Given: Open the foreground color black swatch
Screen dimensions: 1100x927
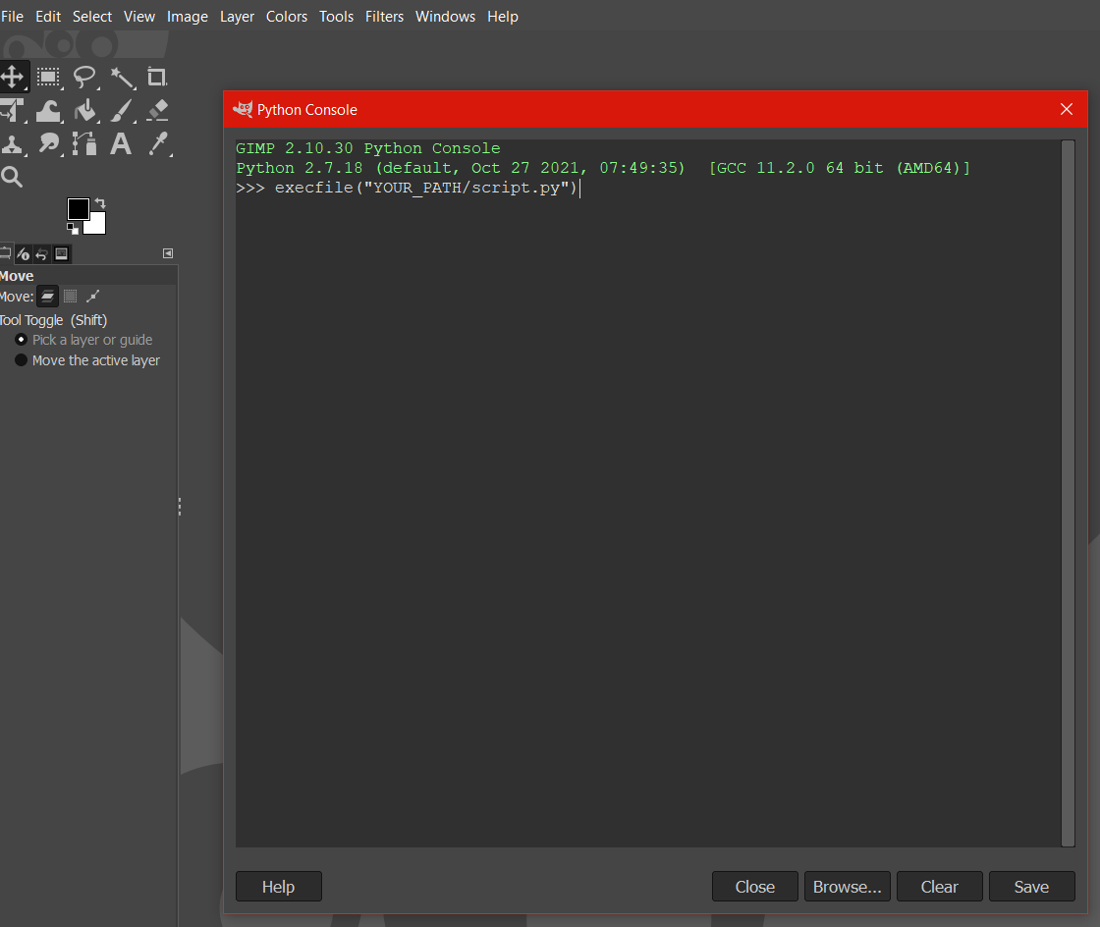Looking at the screenshot, I should point(78,209).
